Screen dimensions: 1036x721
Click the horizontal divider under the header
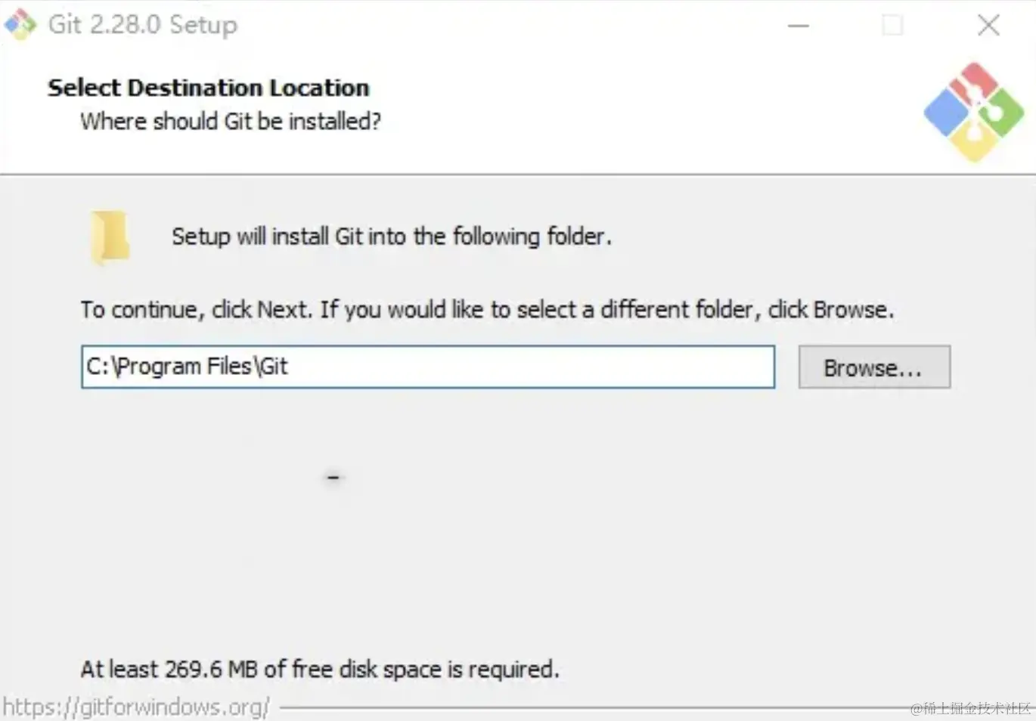pyautogui.click(x=518, y=175)
